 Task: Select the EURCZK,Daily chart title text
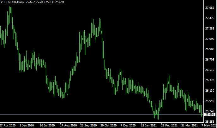(x=14, y=2)
